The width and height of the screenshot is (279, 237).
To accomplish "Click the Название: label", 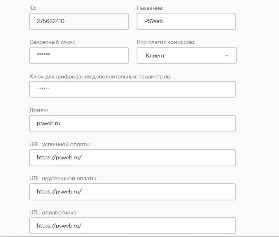I will coord(152,8).
